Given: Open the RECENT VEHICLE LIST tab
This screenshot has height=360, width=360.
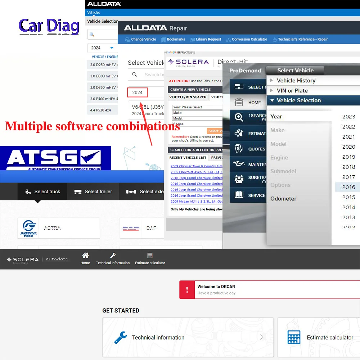Looking at the screenshot, I should click(x=188, y=158).
